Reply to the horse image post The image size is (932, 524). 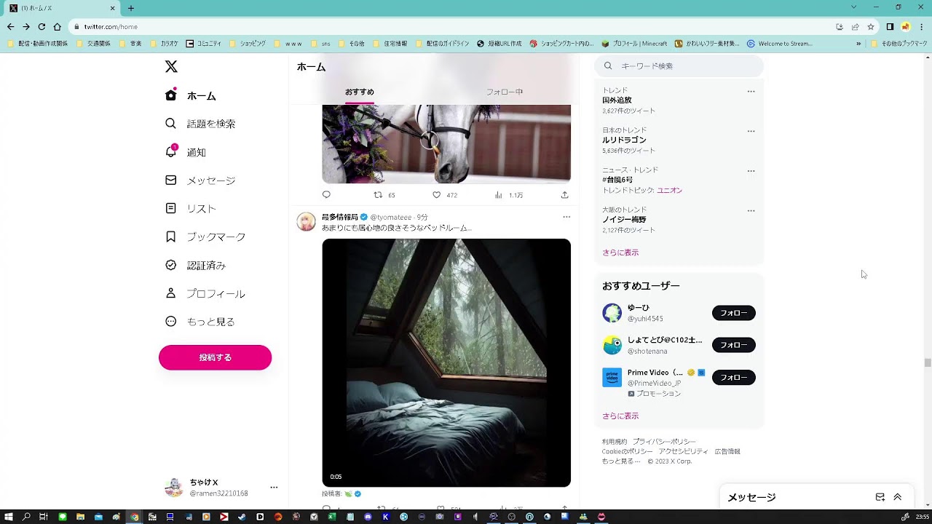coord(326,195)
